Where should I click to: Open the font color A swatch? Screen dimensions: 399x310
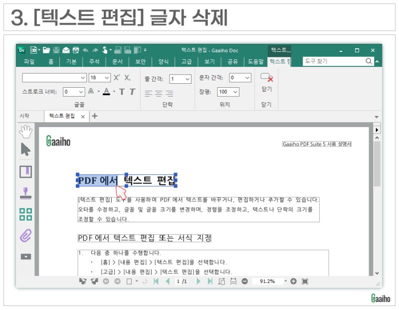tap(106, 92)
